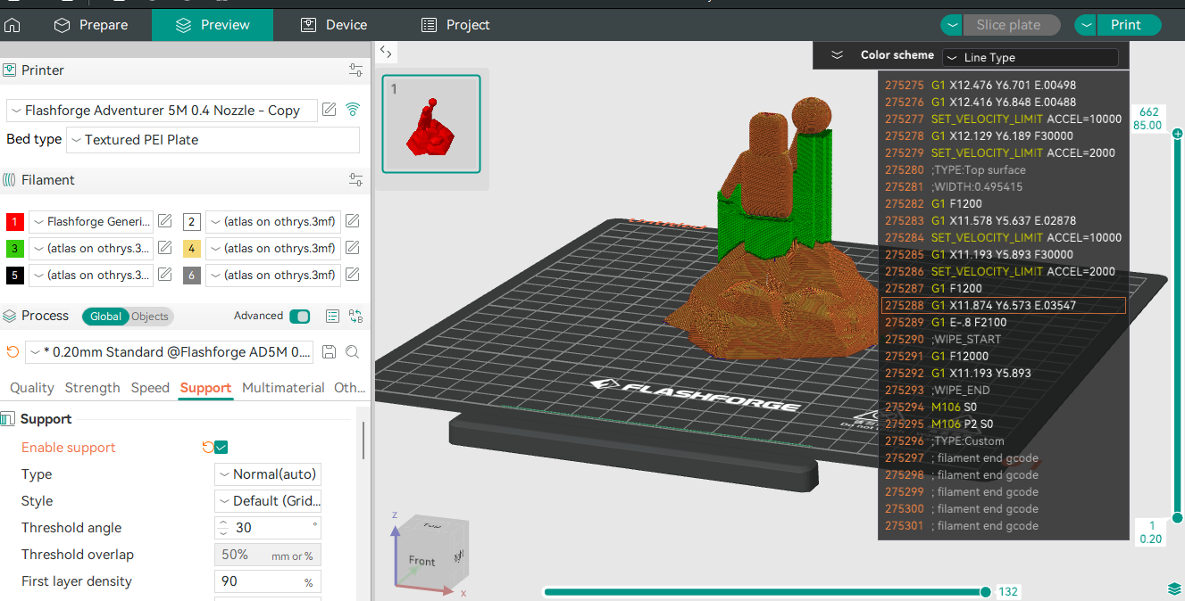Search process settings magnifier
Viewport: 1185px width, 601px height.
353,352
